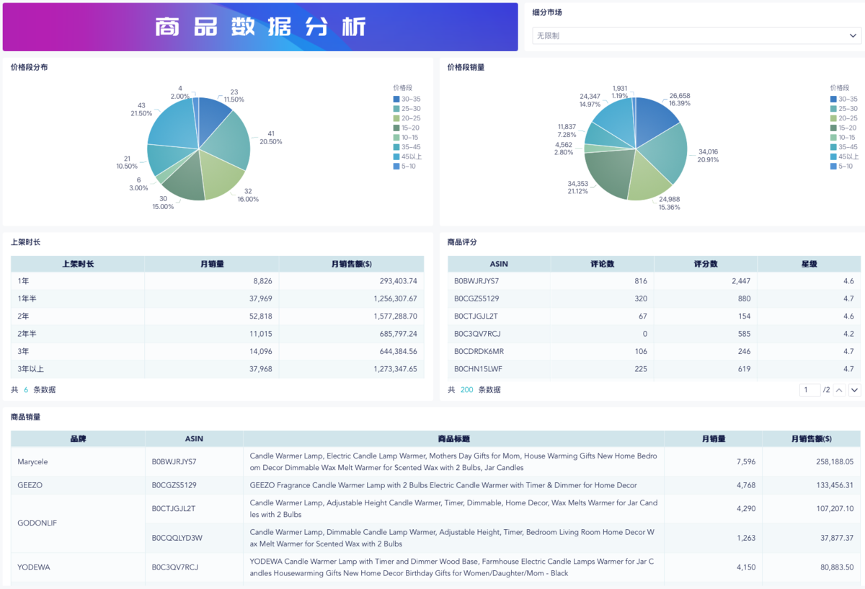This screenshot has height=589, width=865.
Task: Select ASIN B0C3QV7RCJ in 商品销量 table
Action: 175,567
